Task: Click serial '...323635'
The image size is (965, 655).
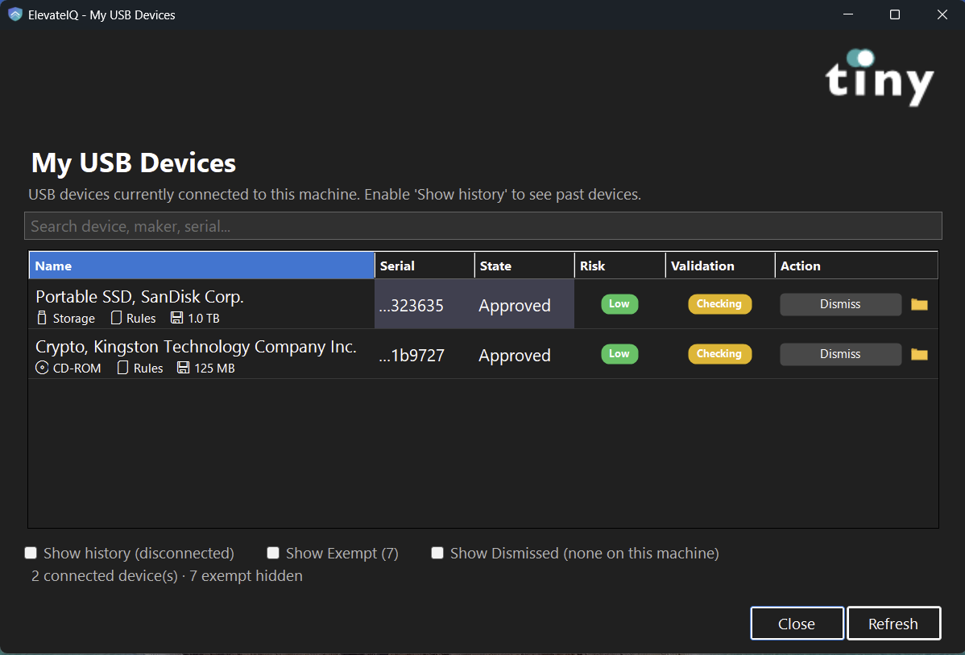Action: tap(411, 306)
